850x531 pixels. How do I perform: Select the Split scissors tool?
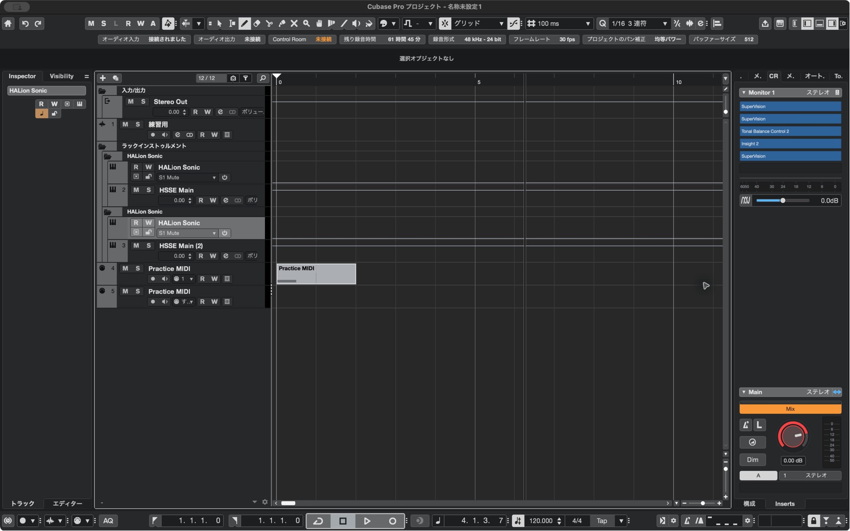(x=269, y=24)
